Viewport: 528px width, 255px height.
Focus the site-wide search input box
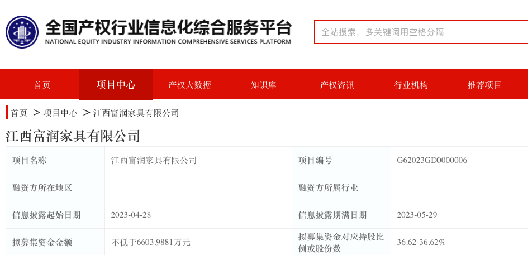click(421, 32)
